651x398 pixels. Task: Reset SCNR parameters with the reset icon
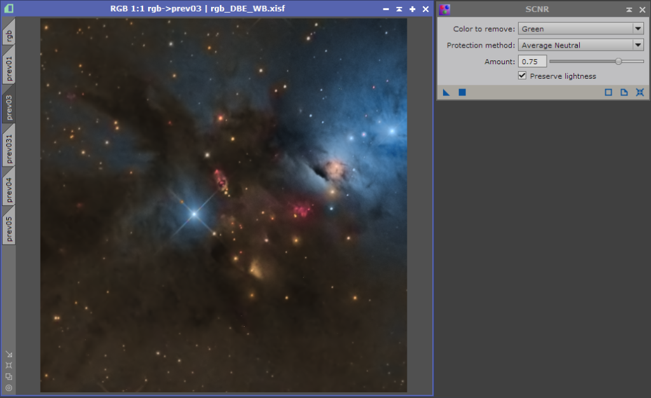click(x=640, y=92)
